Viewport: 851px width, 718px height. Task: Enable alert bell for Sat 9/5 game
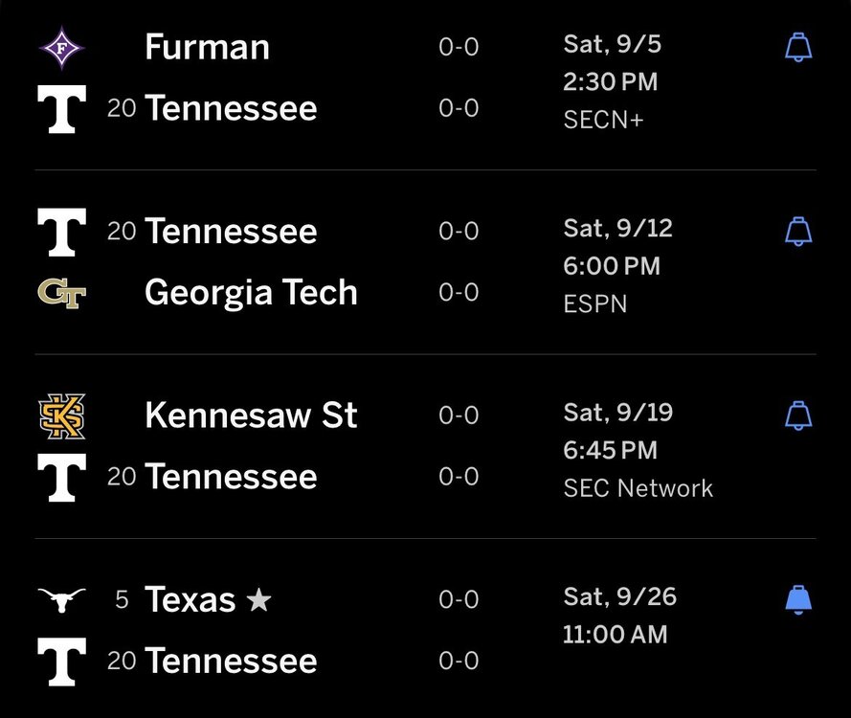pos(798,47)
